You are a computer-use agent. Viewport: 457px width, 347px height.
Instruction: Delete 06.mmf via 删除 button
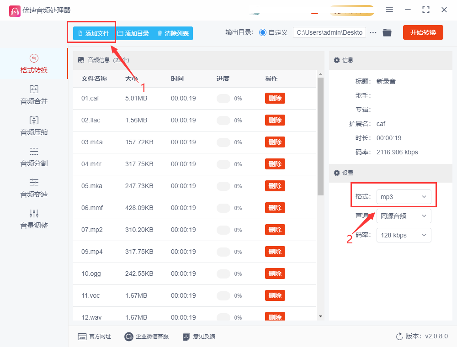tap(275, 208)
